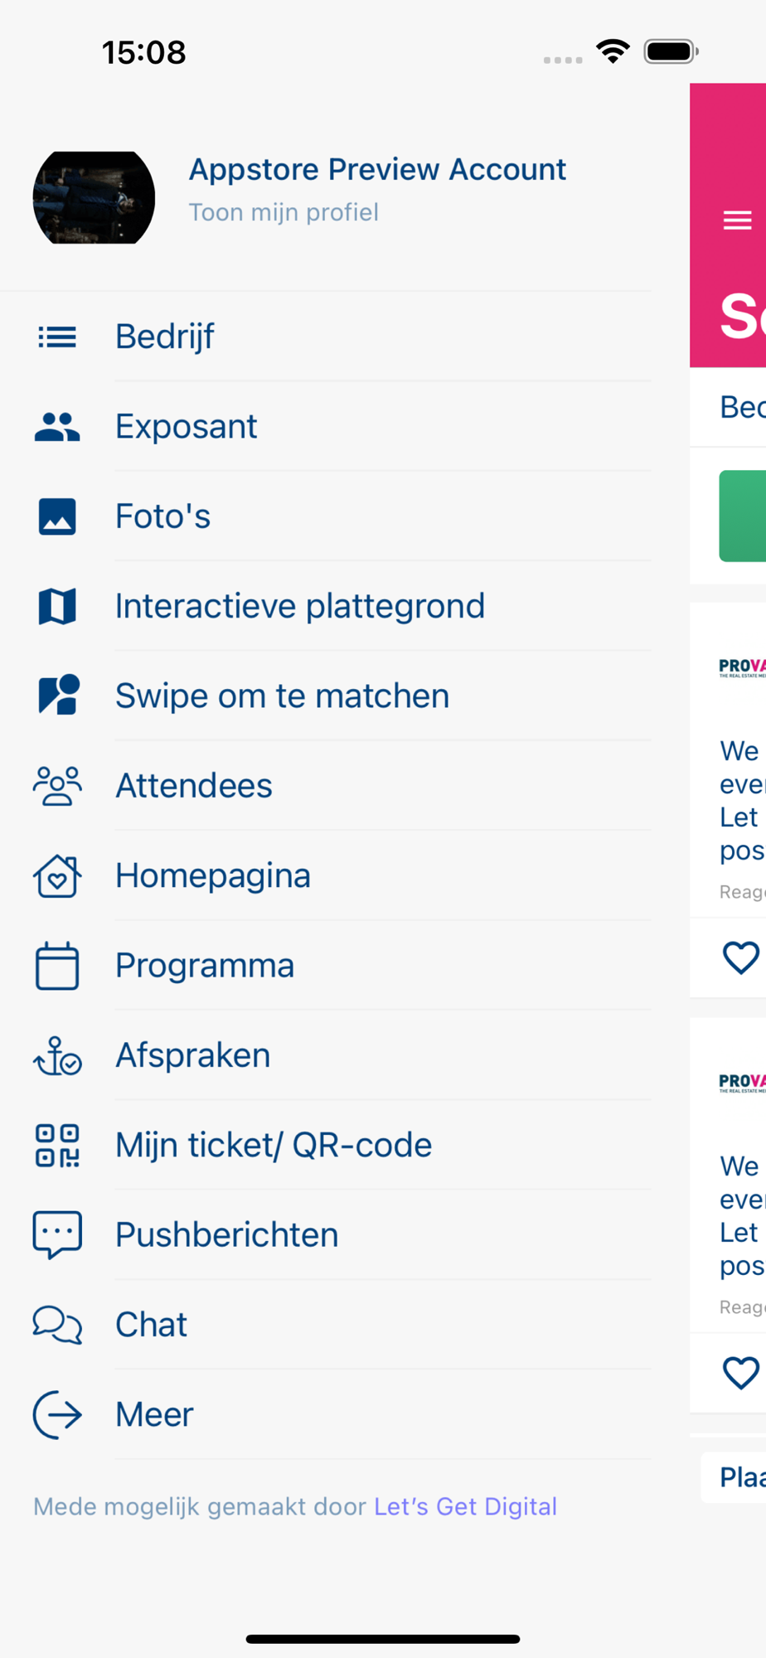
Task: Tap the green button in the feed
Action: [742, 516]
